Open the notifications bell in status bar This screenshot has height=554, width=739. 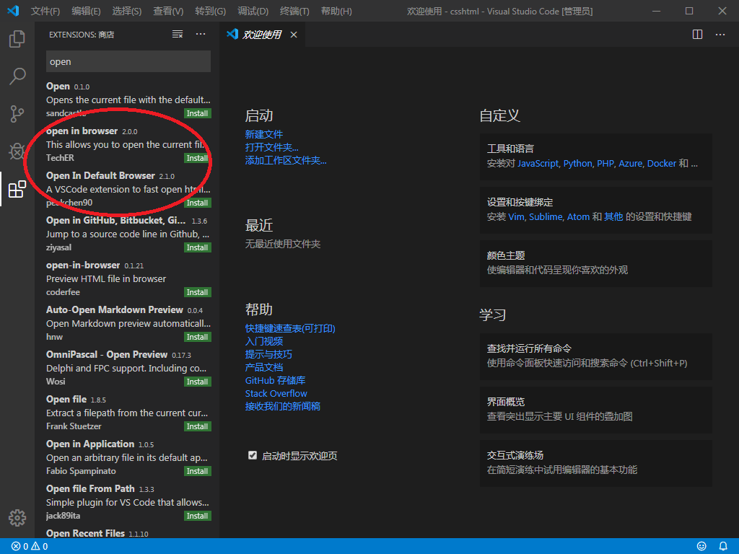point(723,546)
